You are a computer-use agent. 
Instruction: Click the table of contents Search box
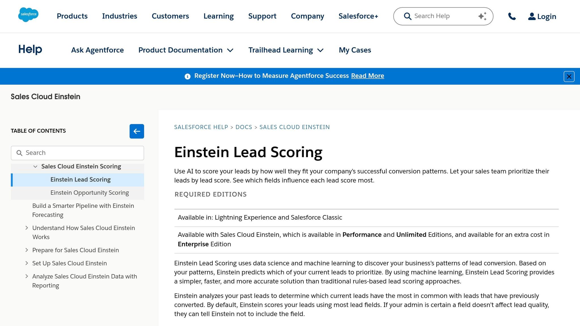77,153
